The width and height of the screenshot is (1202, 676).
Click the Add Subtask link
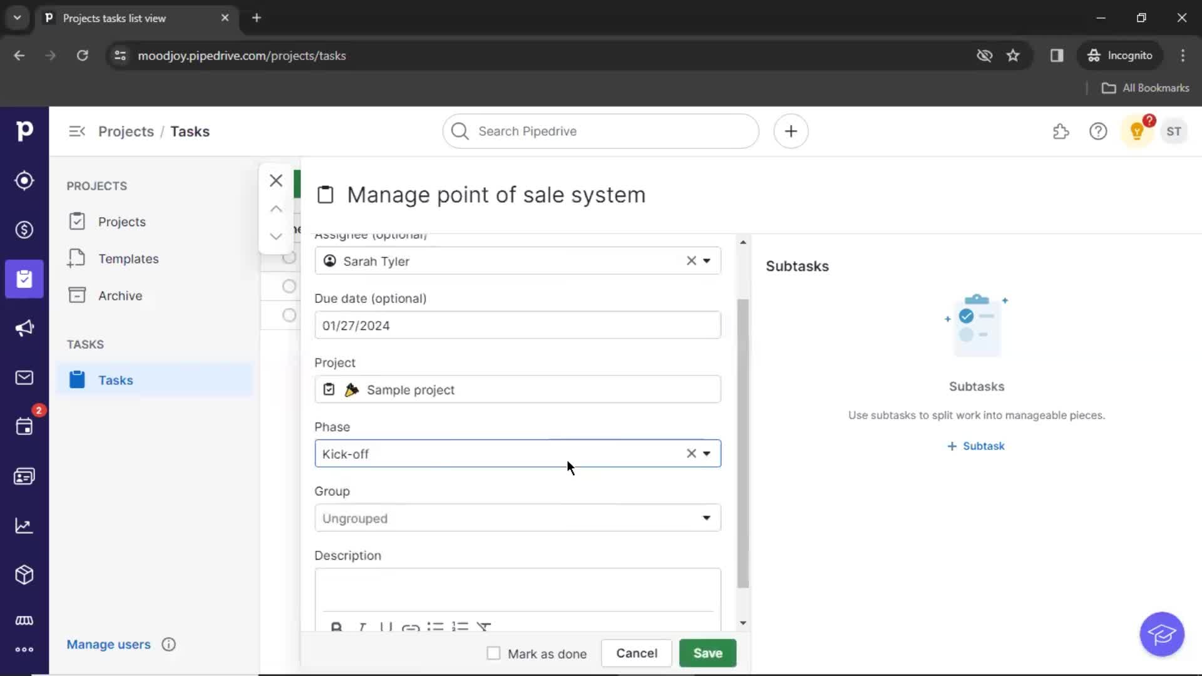[x=977, y=446]
